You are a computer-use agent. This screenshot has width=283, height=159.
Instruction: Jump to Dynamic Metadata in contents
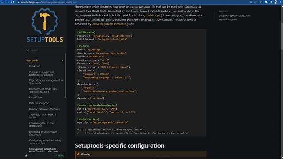228,19
